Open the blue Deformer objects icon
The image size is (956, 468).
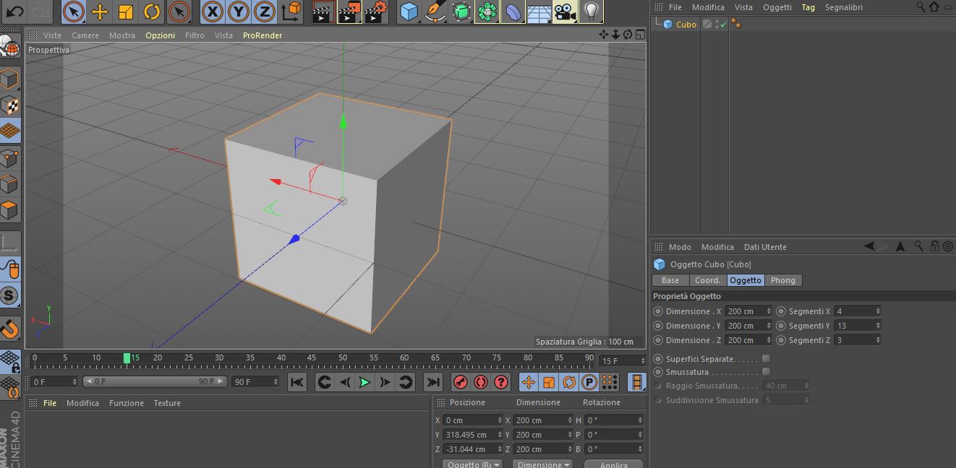[x=513, y=12]
